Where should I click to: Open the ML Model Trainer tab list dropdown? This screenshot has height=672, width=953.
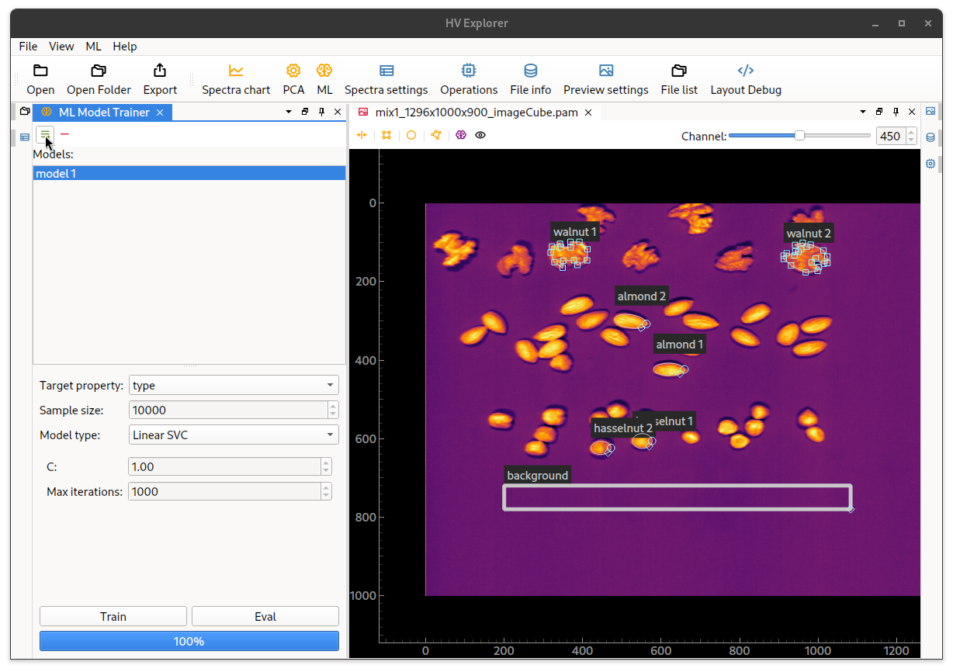(289, 112)
